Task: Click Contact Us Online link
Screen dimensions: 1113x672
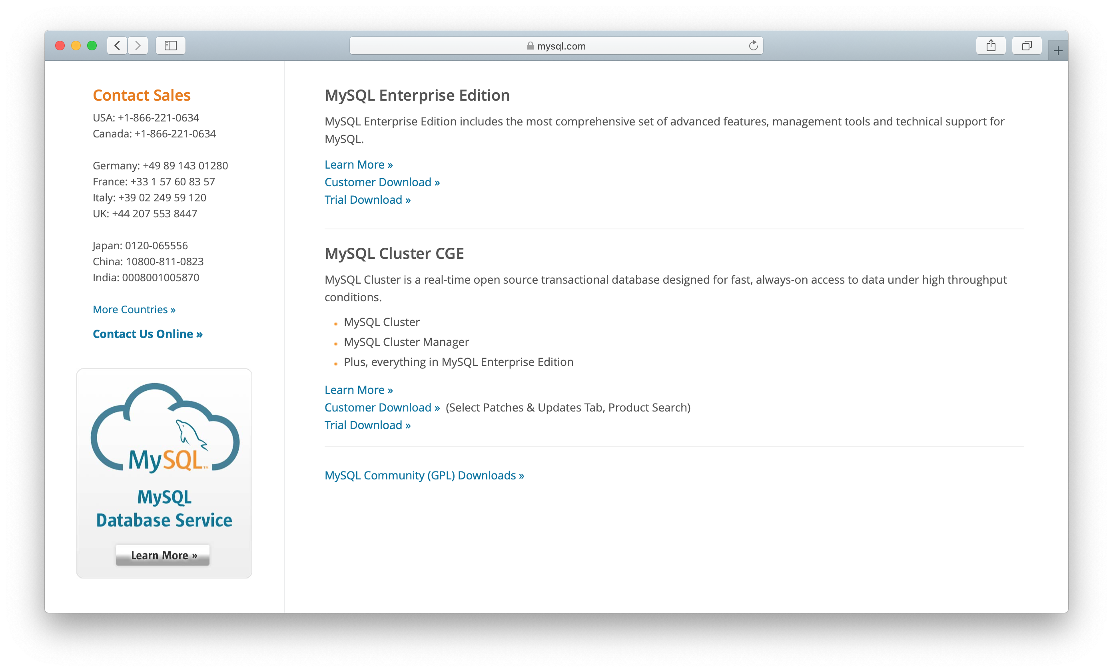Action: point(147,334)
